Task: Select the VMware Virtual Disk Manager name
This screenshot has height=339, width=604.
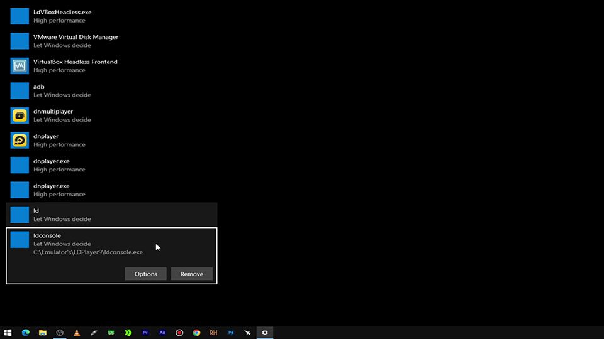Action: (x=75, y=37)
